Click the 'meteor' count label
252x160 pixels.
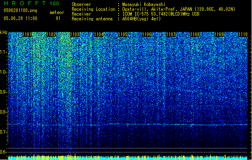click(x=57, y=12)
